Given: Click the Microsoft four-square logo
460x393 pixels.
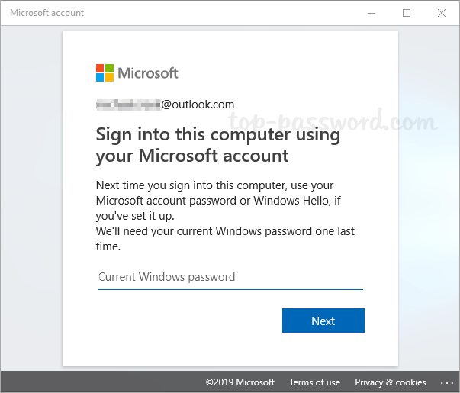Looking at the screenshot, I should tap(105, 73).
